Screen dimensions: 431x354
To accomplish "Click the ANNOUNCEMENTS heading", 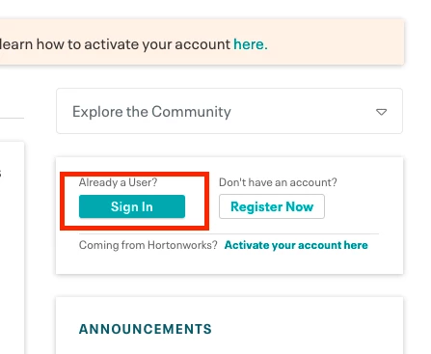I will pos(146,329).
